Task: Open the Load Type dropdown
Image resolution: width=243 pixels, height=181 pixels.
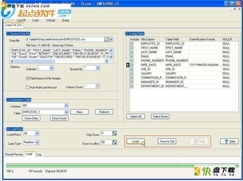Action: [x=37, y=142]
